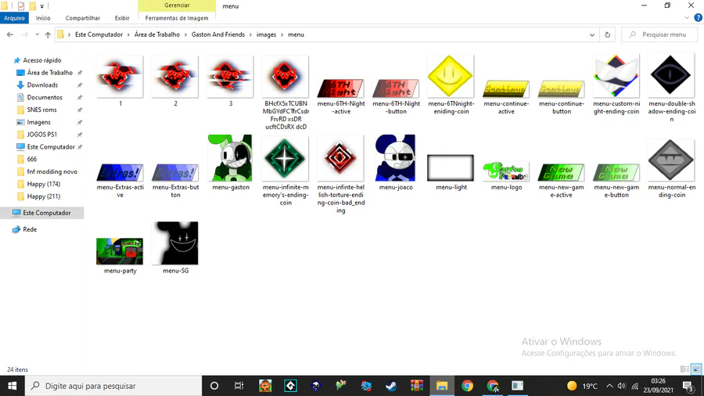
Task: Select the menu-gaston character image
Action: click(230, 158)
